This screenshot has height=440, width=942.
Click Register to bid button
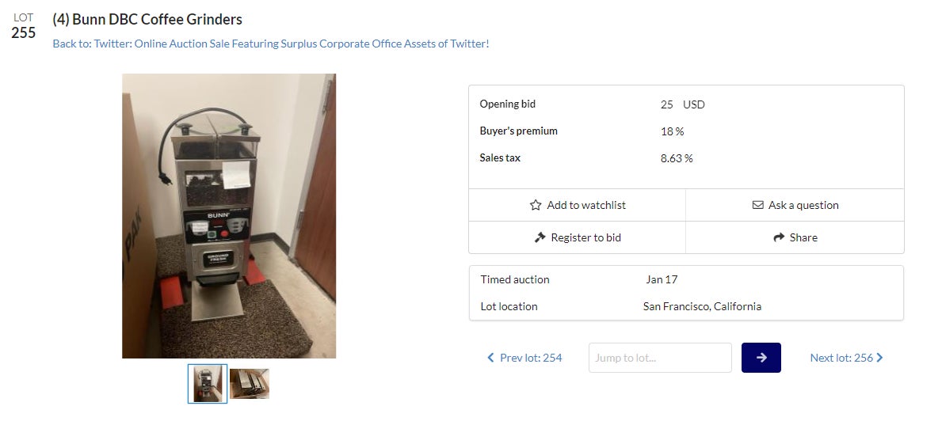pos(585,237)
